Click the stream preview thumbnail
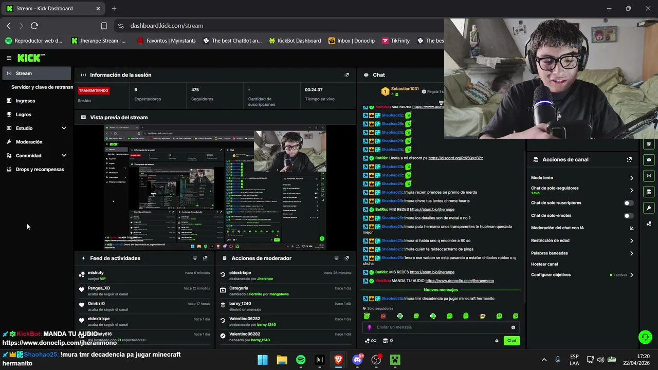 [x=215, y=187]
